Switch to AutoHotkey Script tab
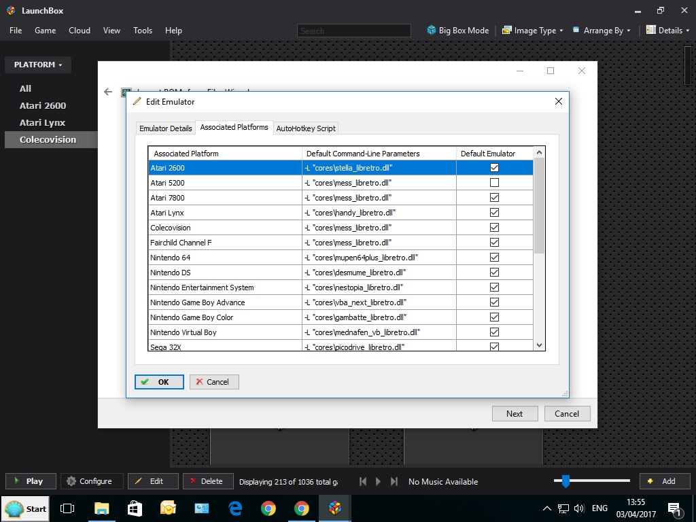 [x=306, y=128]
